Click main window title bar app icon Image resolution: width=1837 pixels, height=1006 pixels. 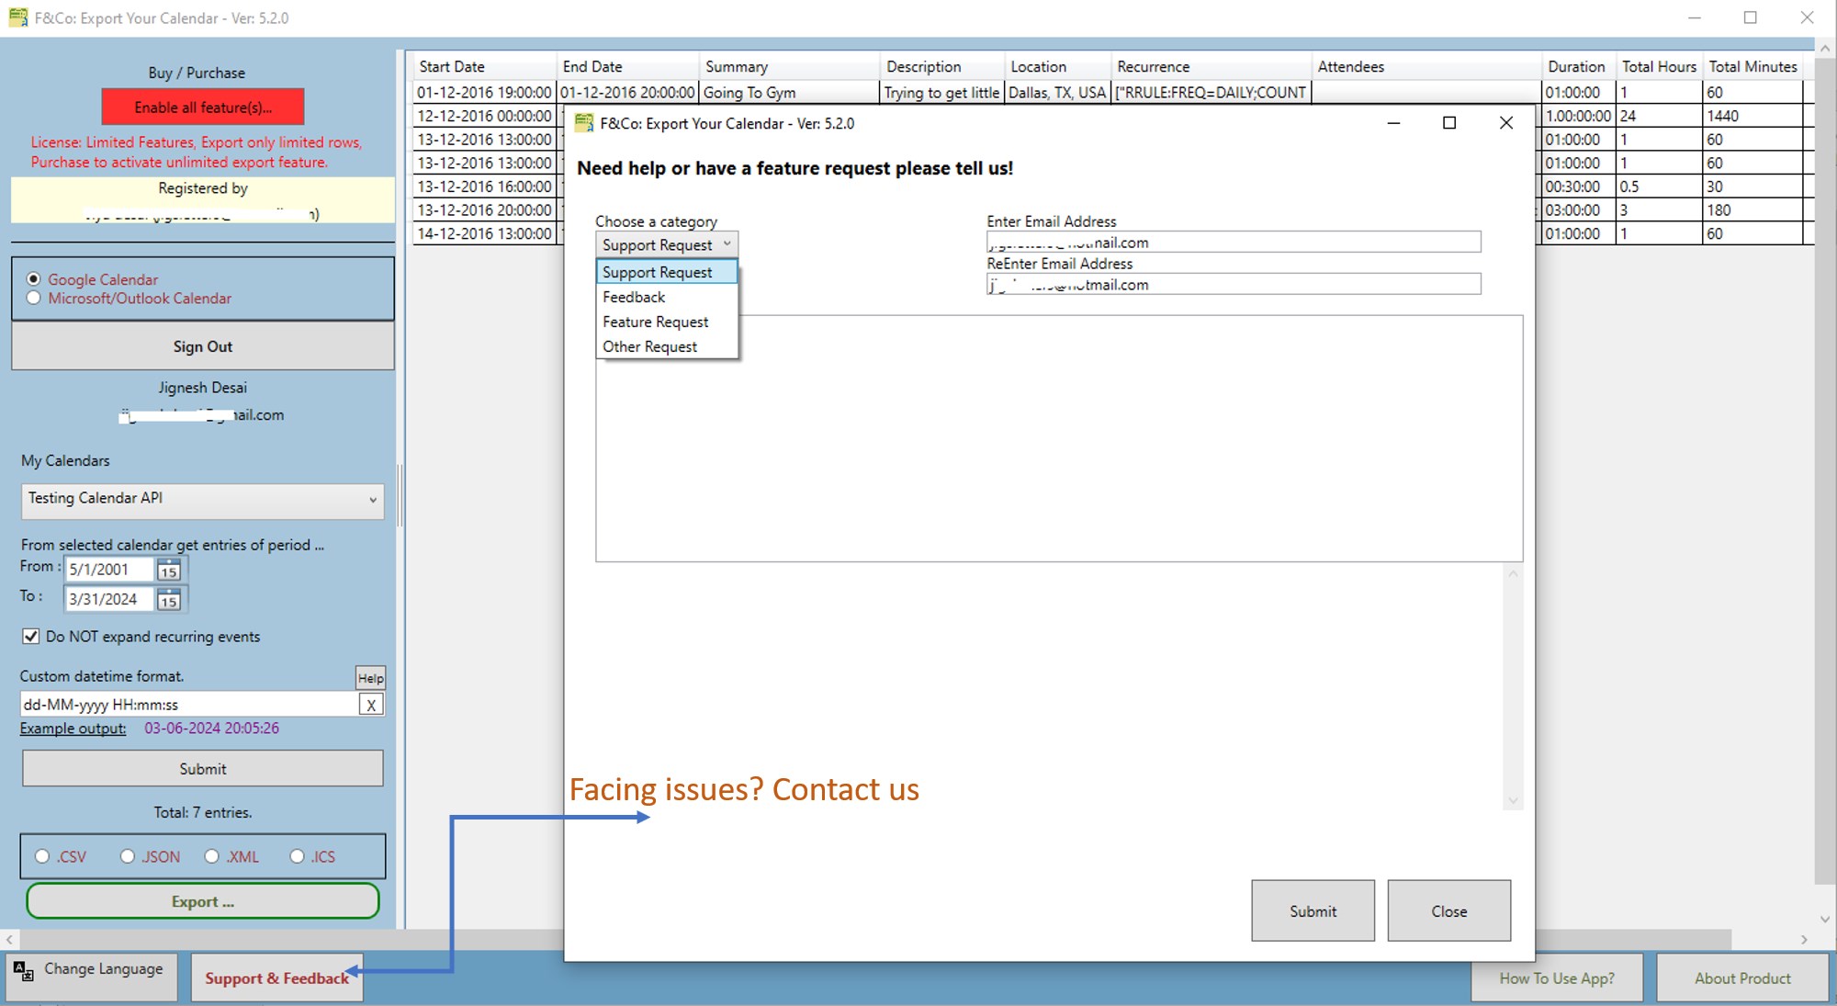pos(17,17)
